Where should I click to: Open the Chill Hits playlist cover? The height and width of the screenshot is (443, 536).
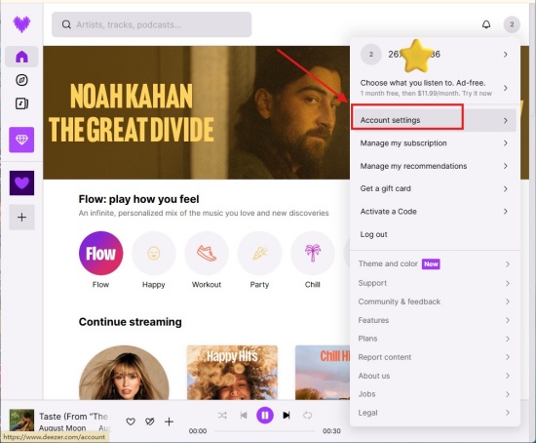323,373
